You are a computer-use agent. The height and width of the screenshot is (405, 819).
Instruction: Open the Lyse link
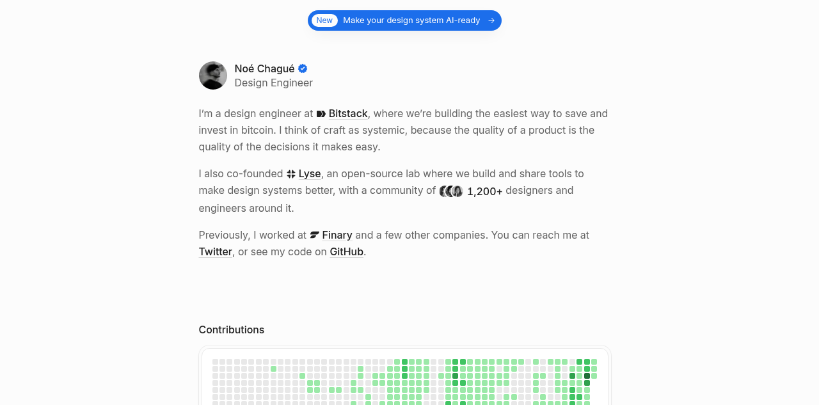[x=310, y=173]
